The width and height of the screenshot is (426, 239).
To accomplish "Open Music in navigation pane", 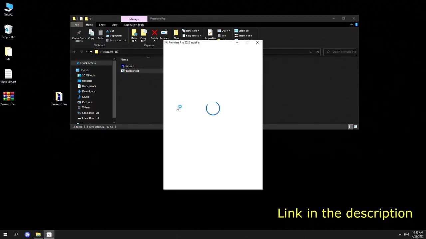I will pos(85,97).
